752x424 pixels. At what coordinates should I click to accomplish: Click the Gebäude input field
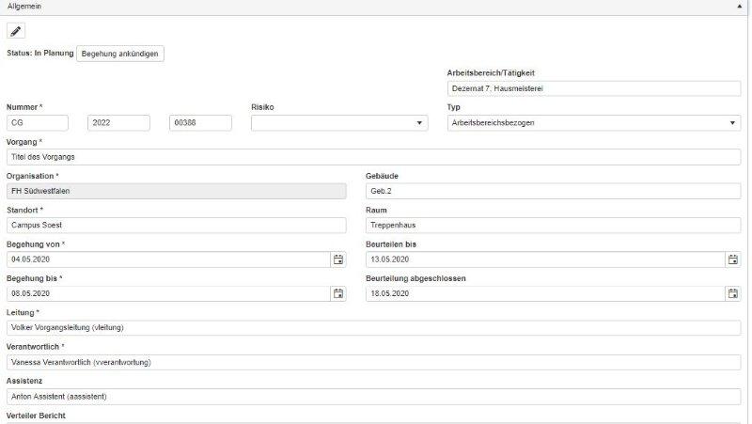(552, 191)
